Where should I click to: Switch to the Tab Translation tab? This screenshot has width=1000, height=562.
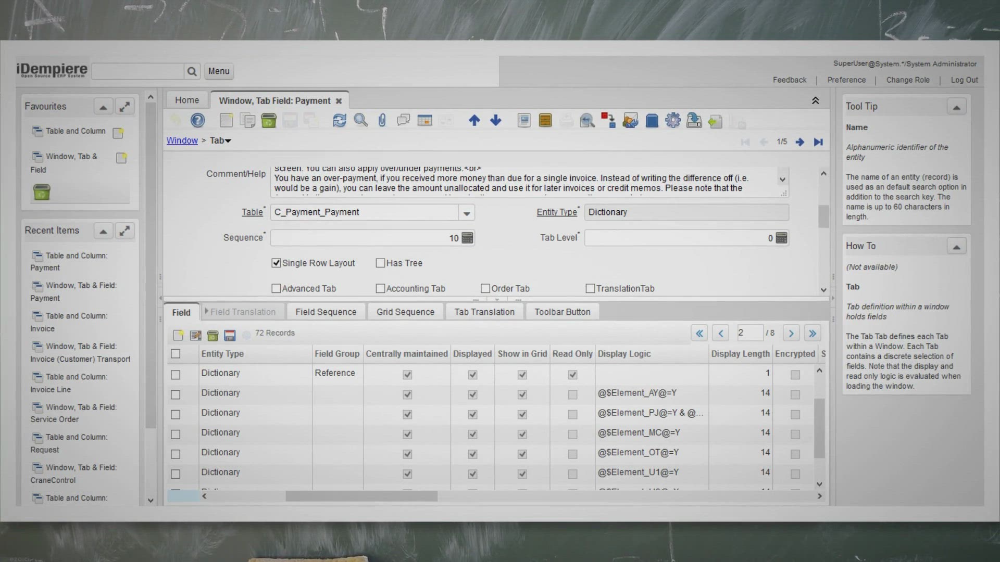tap(484, 311)
